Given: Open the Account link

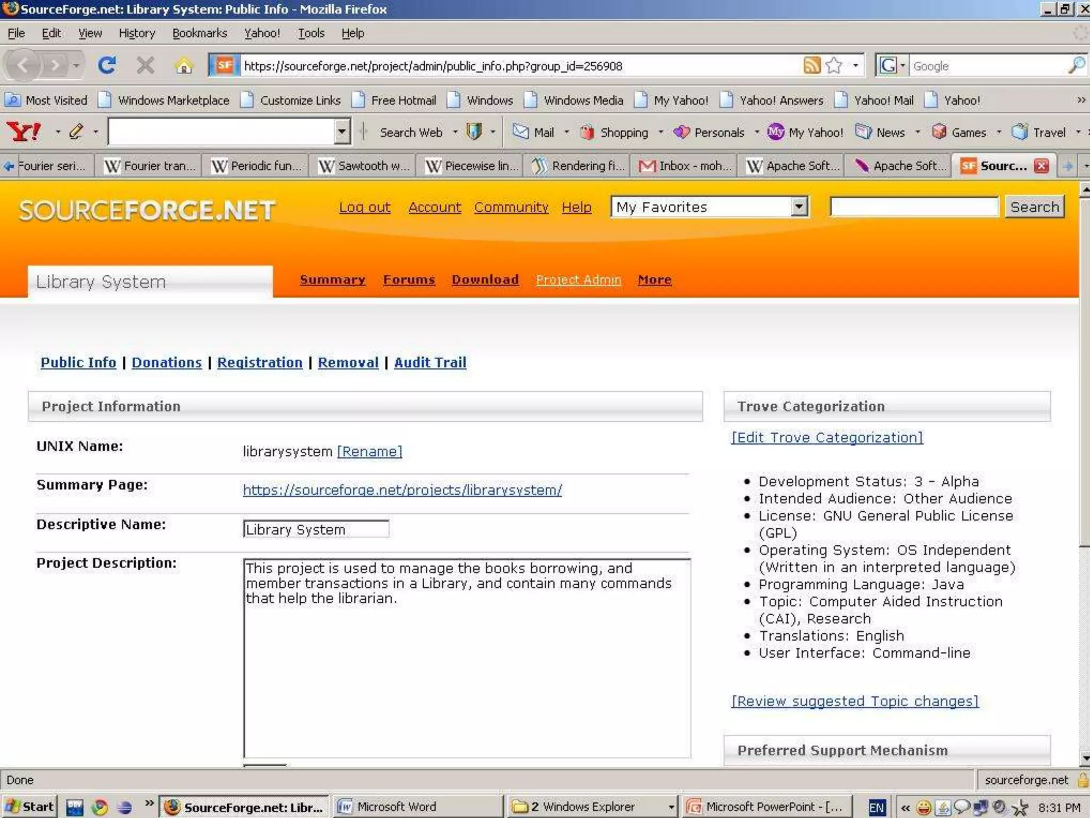Looking at the screenshot, I should [435, 207].
